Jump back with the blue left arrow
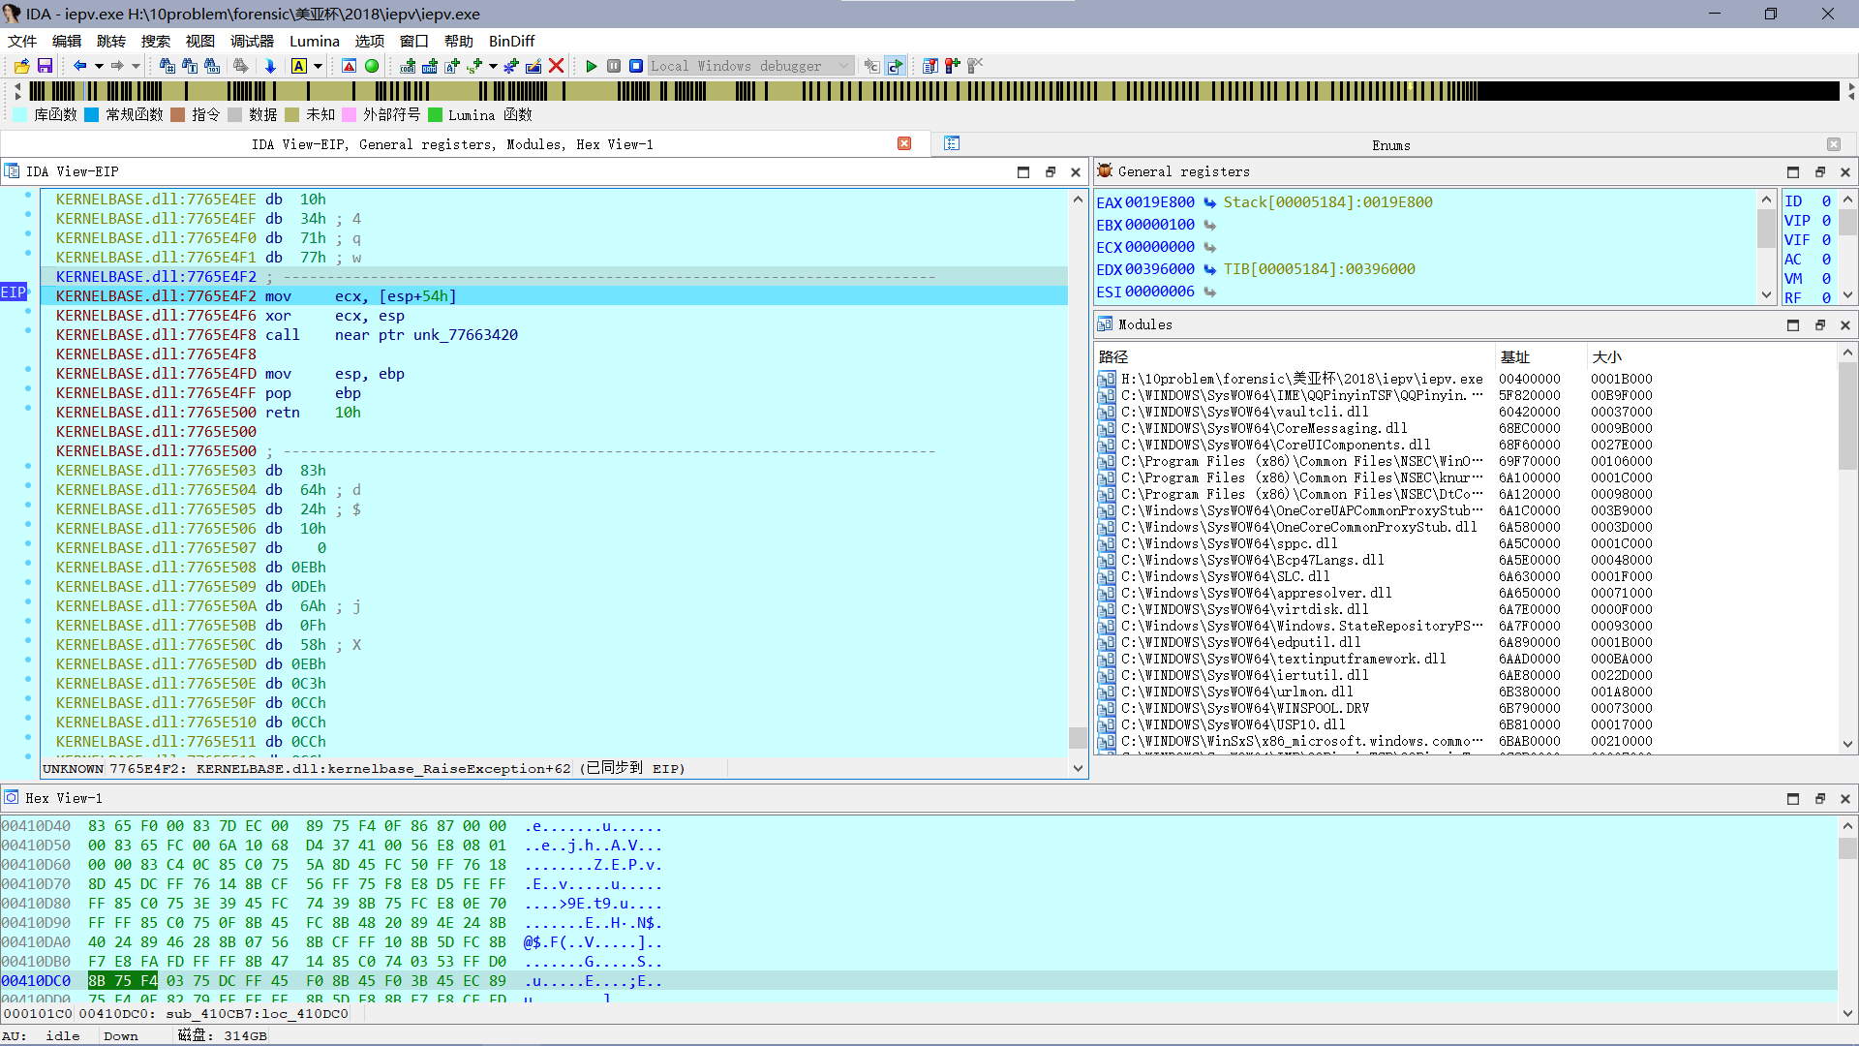 pyautogui.click(x=80, y=66)
